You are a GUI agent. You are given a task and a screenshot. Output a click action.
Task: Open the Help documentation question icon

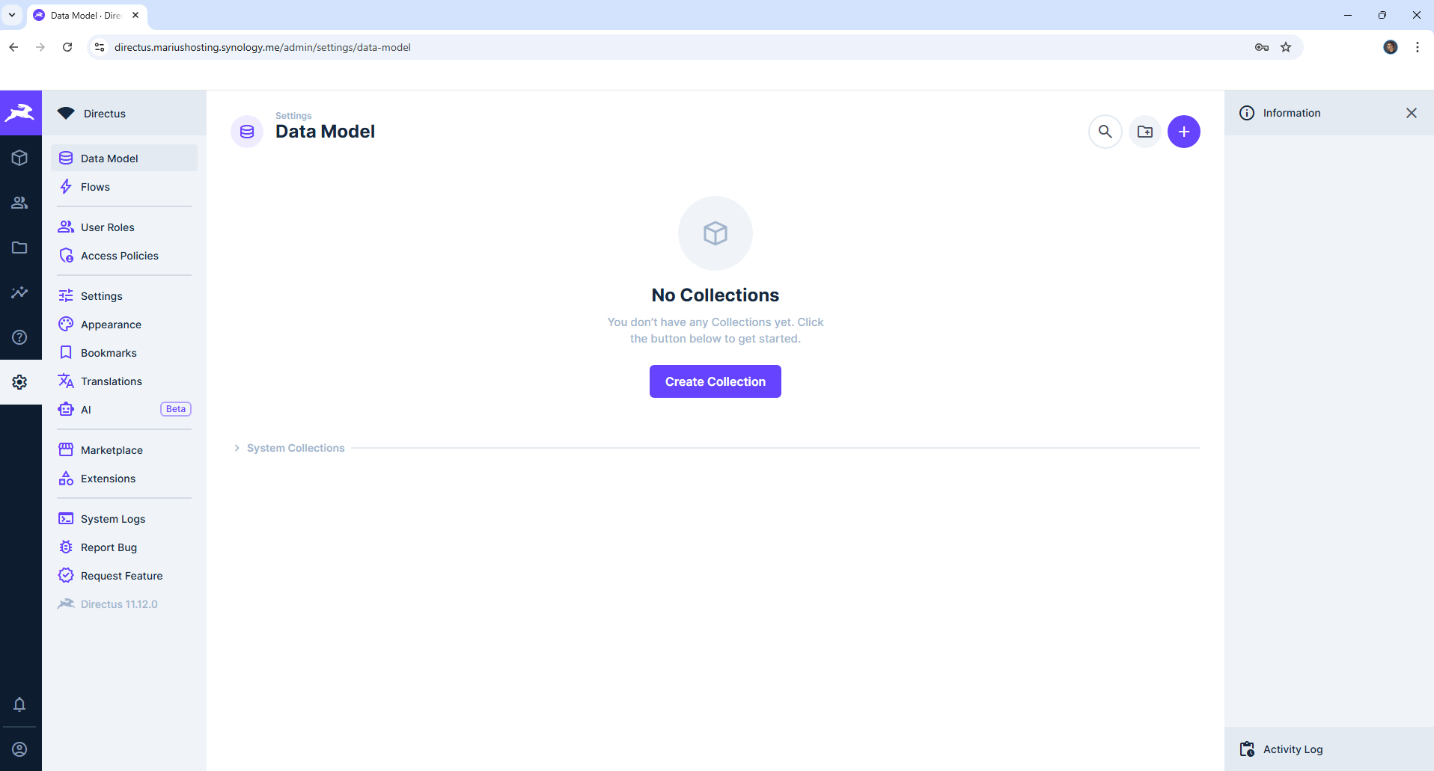(20, 337)
